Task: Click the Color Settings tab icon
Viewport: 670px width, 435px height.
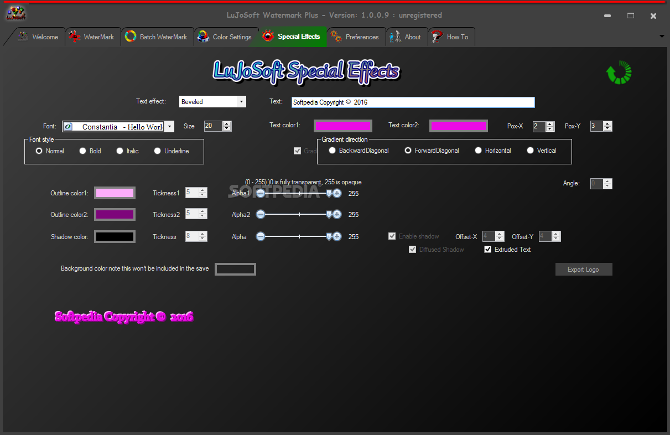Action: pos(203,37)
